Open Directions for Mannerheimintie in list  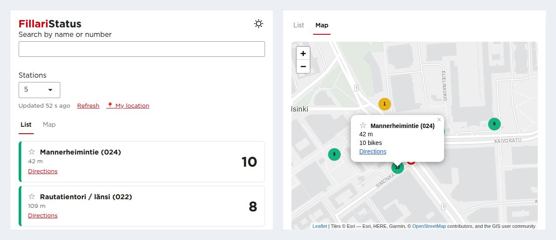coord(43,171)
